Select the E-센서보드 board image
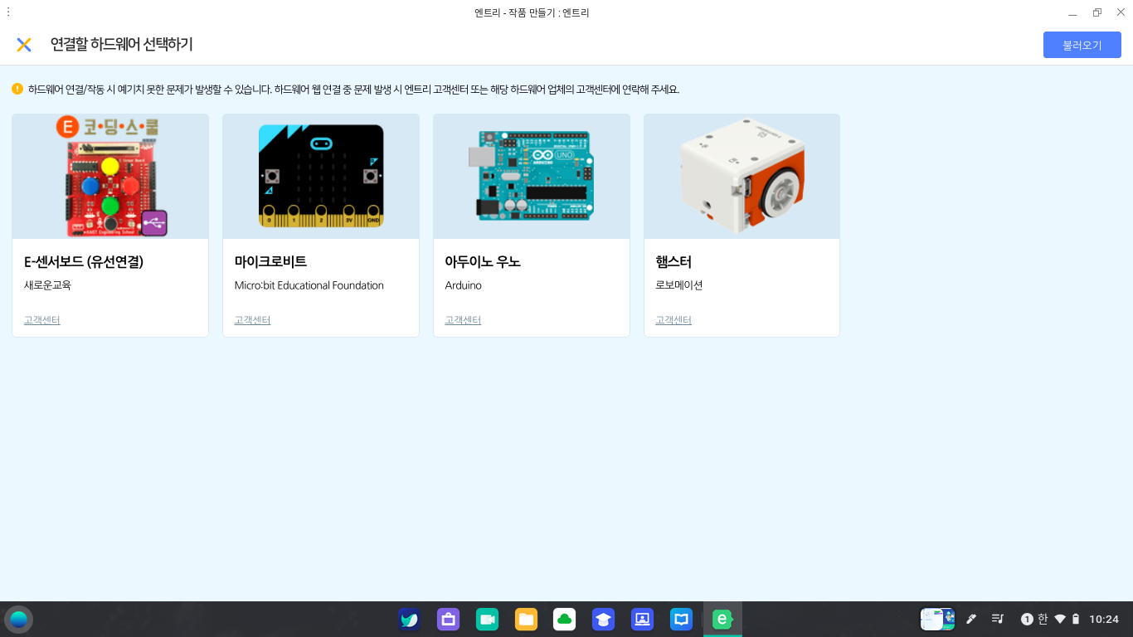Screen dimensions: 1133x637 point(110,177)
